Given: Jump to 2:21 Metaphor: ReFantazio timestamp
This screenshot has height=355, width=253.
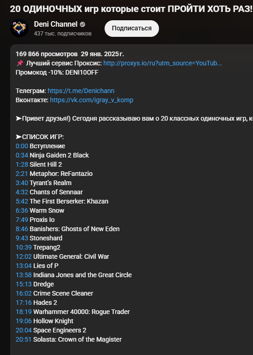Looking at the screenshot, I should [x=22, y=174].
